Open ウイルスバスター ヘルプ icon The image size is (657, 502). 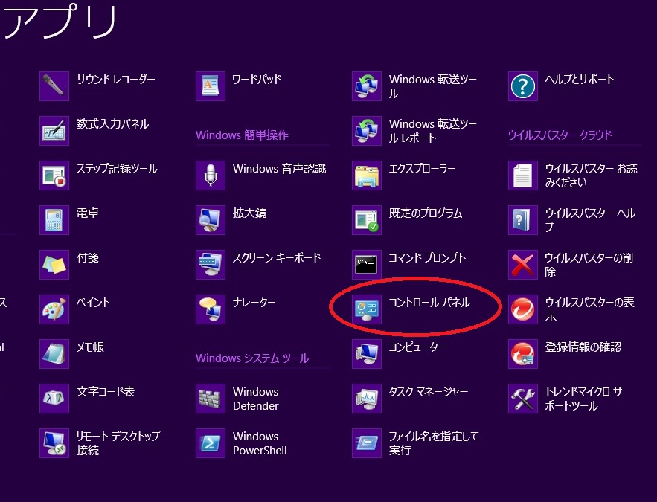[x=523, y=220]
